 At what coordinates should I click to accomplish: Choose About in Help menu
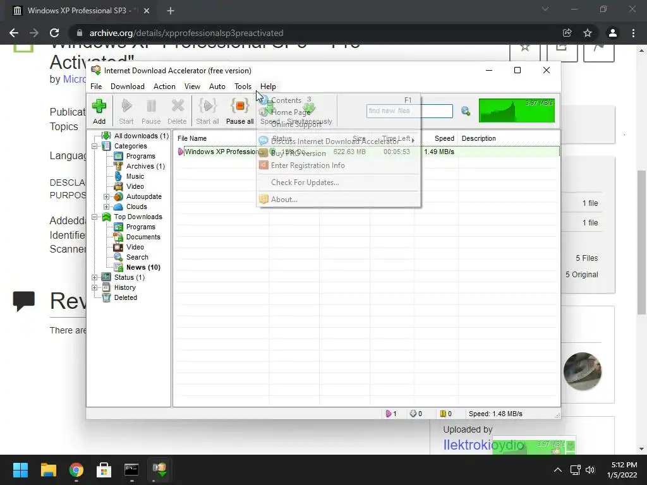tap(338, 199)
